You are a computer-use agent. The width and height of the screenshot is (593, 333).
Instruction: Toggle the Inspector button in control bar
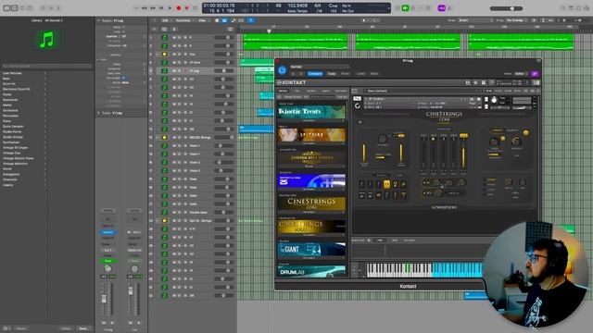click(15, 8)
